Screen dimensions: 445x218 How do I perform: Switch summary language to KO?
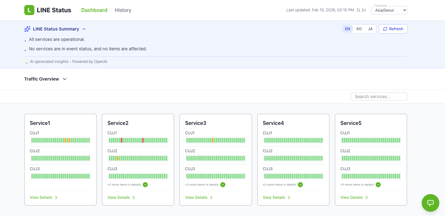pos(359,29)
